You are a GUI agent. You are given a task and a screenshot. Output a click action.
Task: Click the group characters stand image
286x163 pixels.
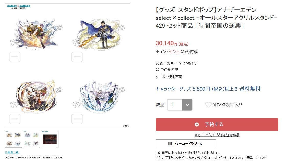[x=37, y=96]
